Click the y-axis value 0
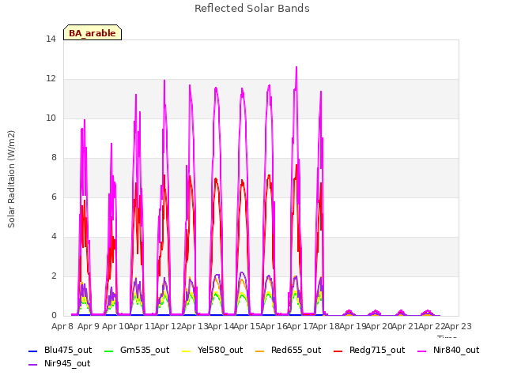Image resolution: width=506 pixels, height=379 pixels. tap(54, 316)
